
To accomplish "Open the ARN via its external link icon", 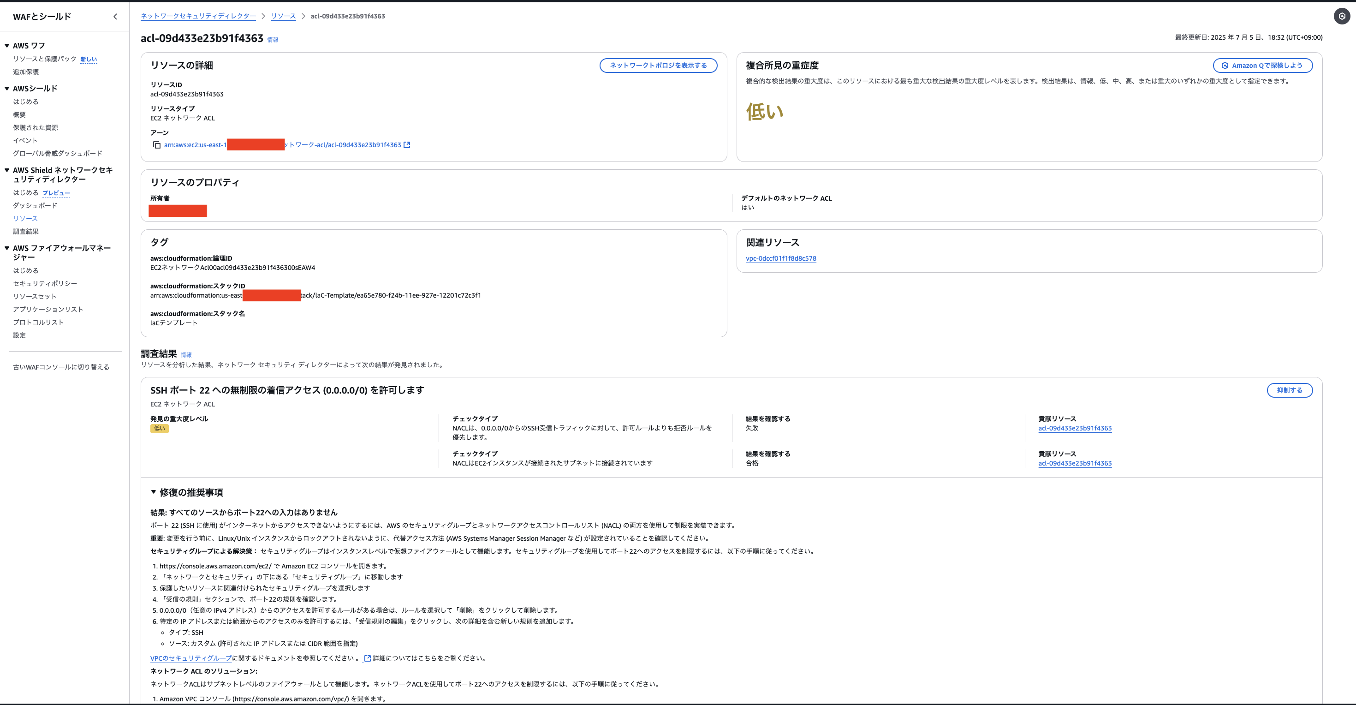I will pyautogui.click(x=407, y=145).
